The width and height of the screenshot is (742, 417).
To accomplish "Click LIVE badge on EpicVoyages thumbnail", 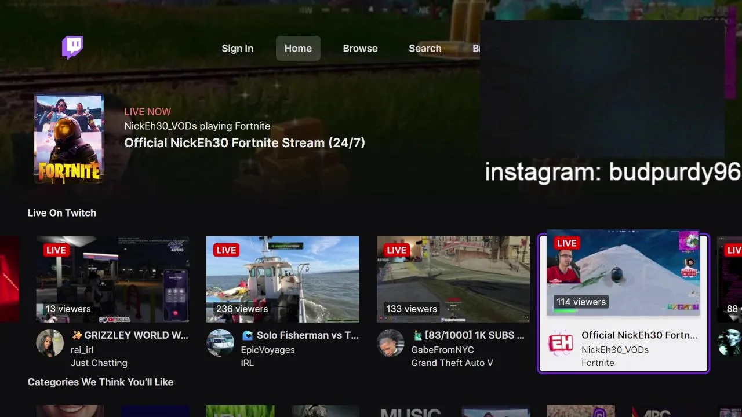I will click(226, 250).
